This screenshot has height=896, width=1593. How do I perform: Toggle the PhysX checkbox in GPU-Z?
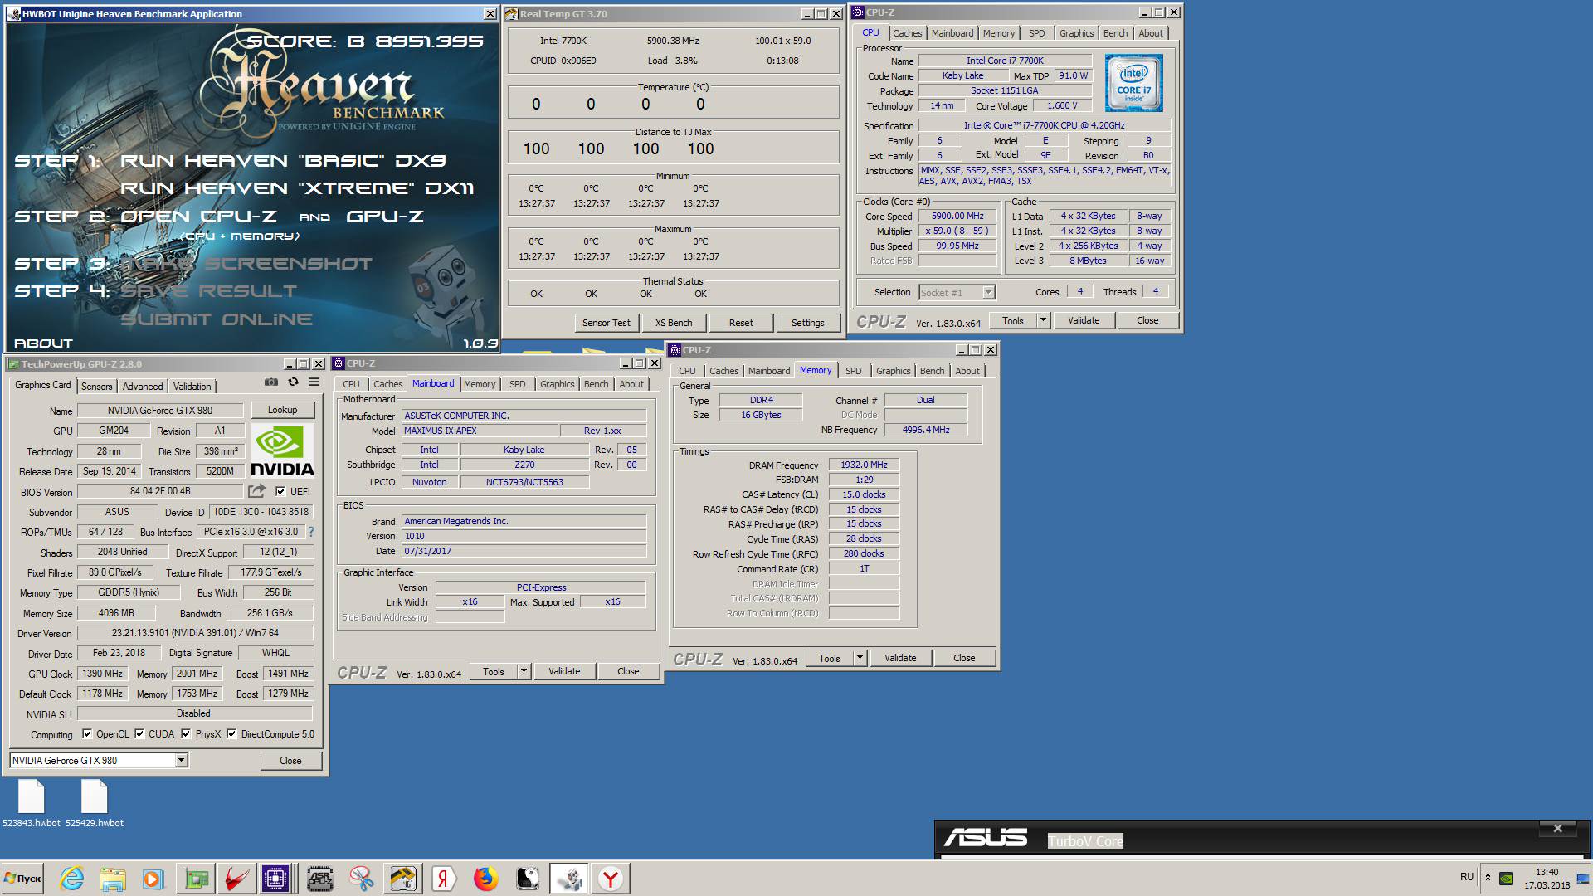pos(186,733)
